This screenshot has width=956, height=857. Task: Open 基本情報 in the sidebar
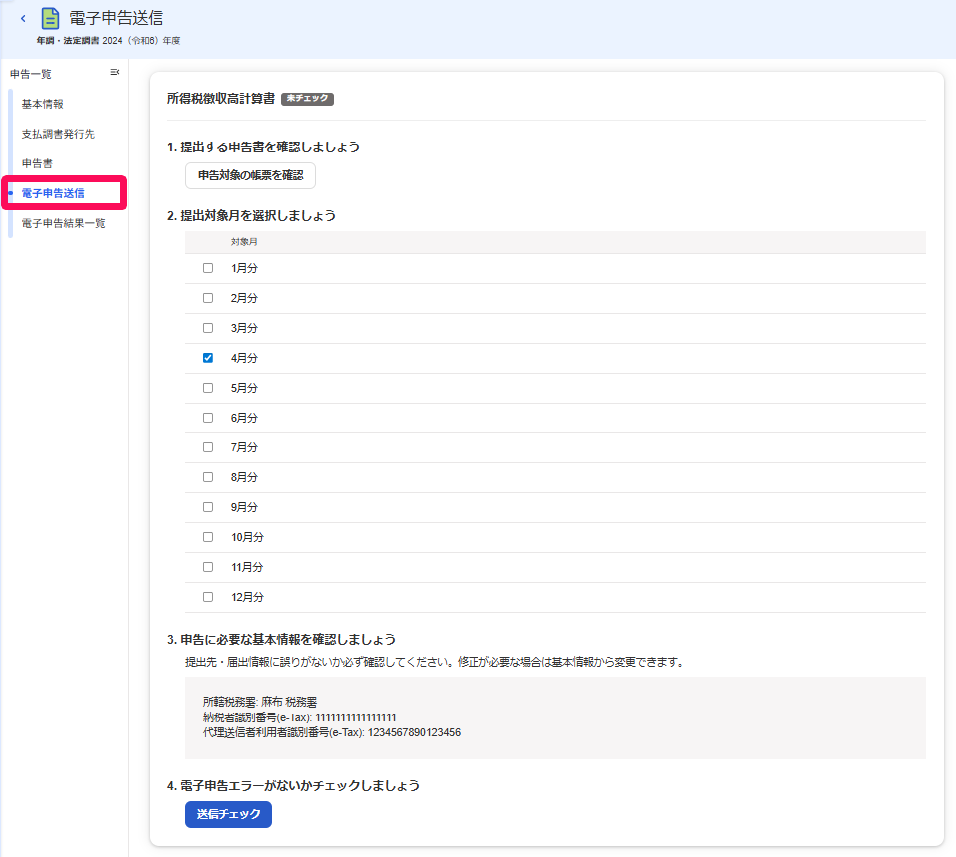(43, 104)
